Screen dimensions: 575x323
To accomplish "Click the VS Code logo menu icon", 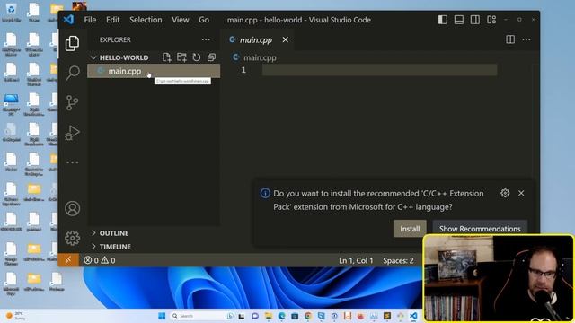I will [x=68, y=20].
